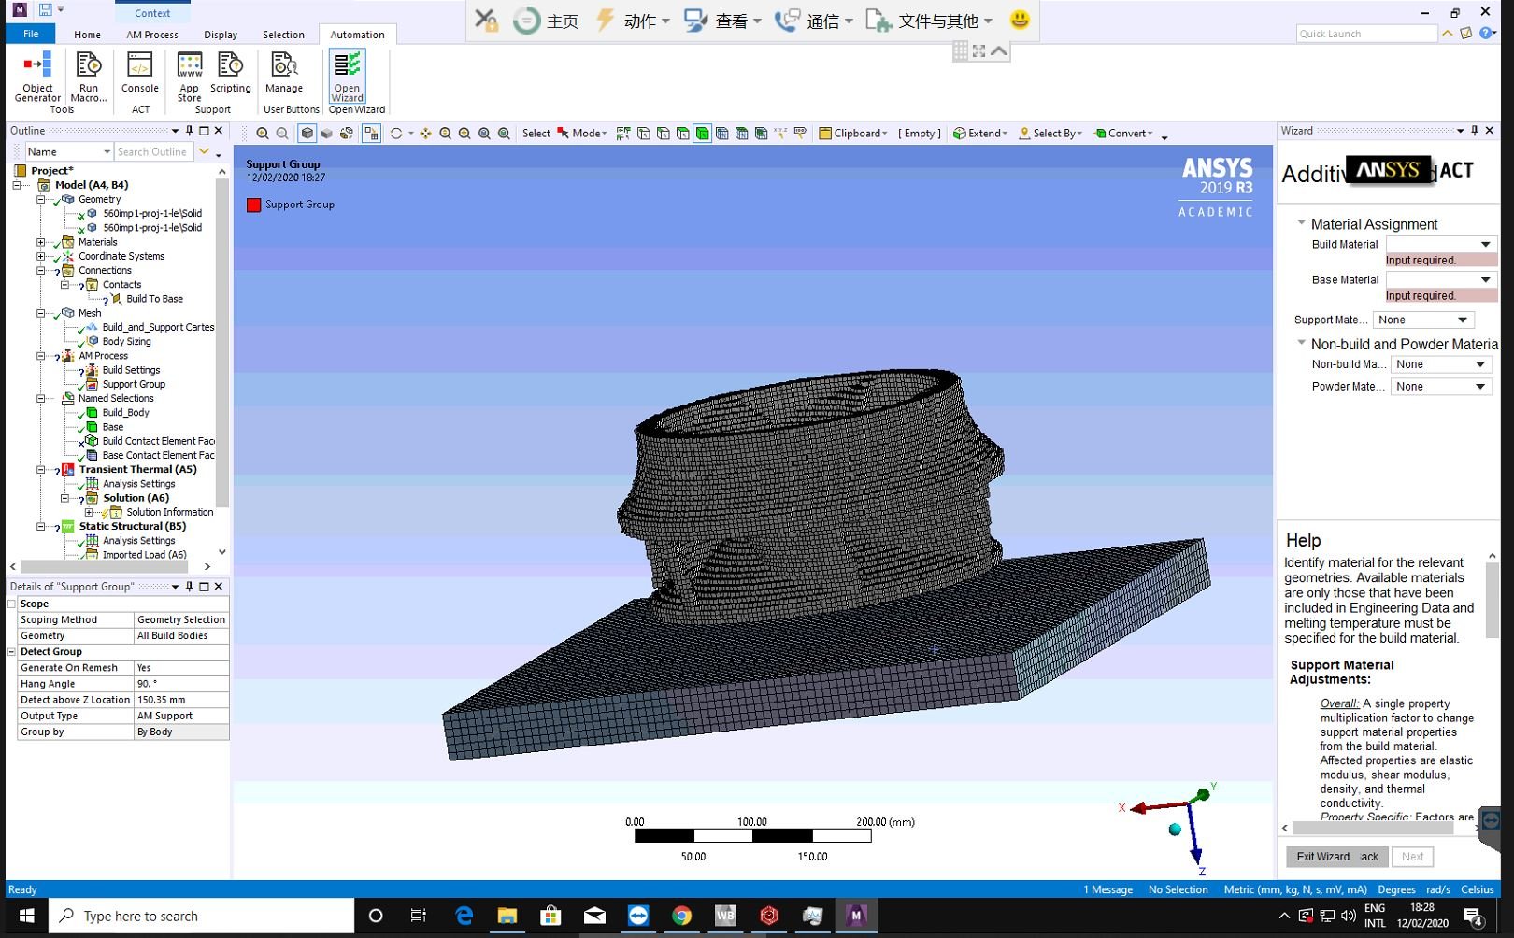Open the Open Wizard tool

(x=346, y=79)
